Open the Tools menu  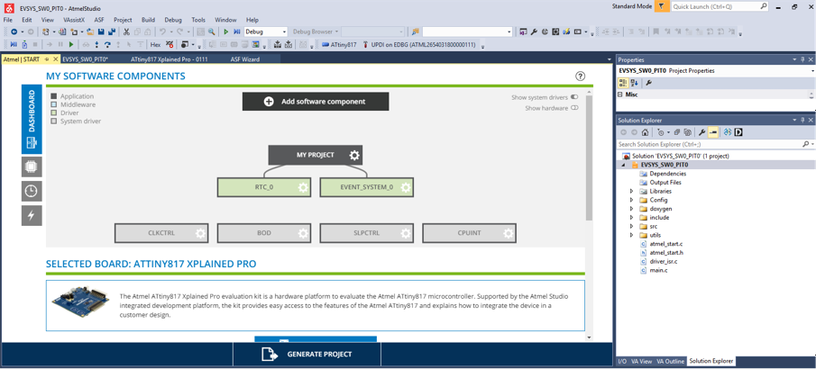[198, 20]
